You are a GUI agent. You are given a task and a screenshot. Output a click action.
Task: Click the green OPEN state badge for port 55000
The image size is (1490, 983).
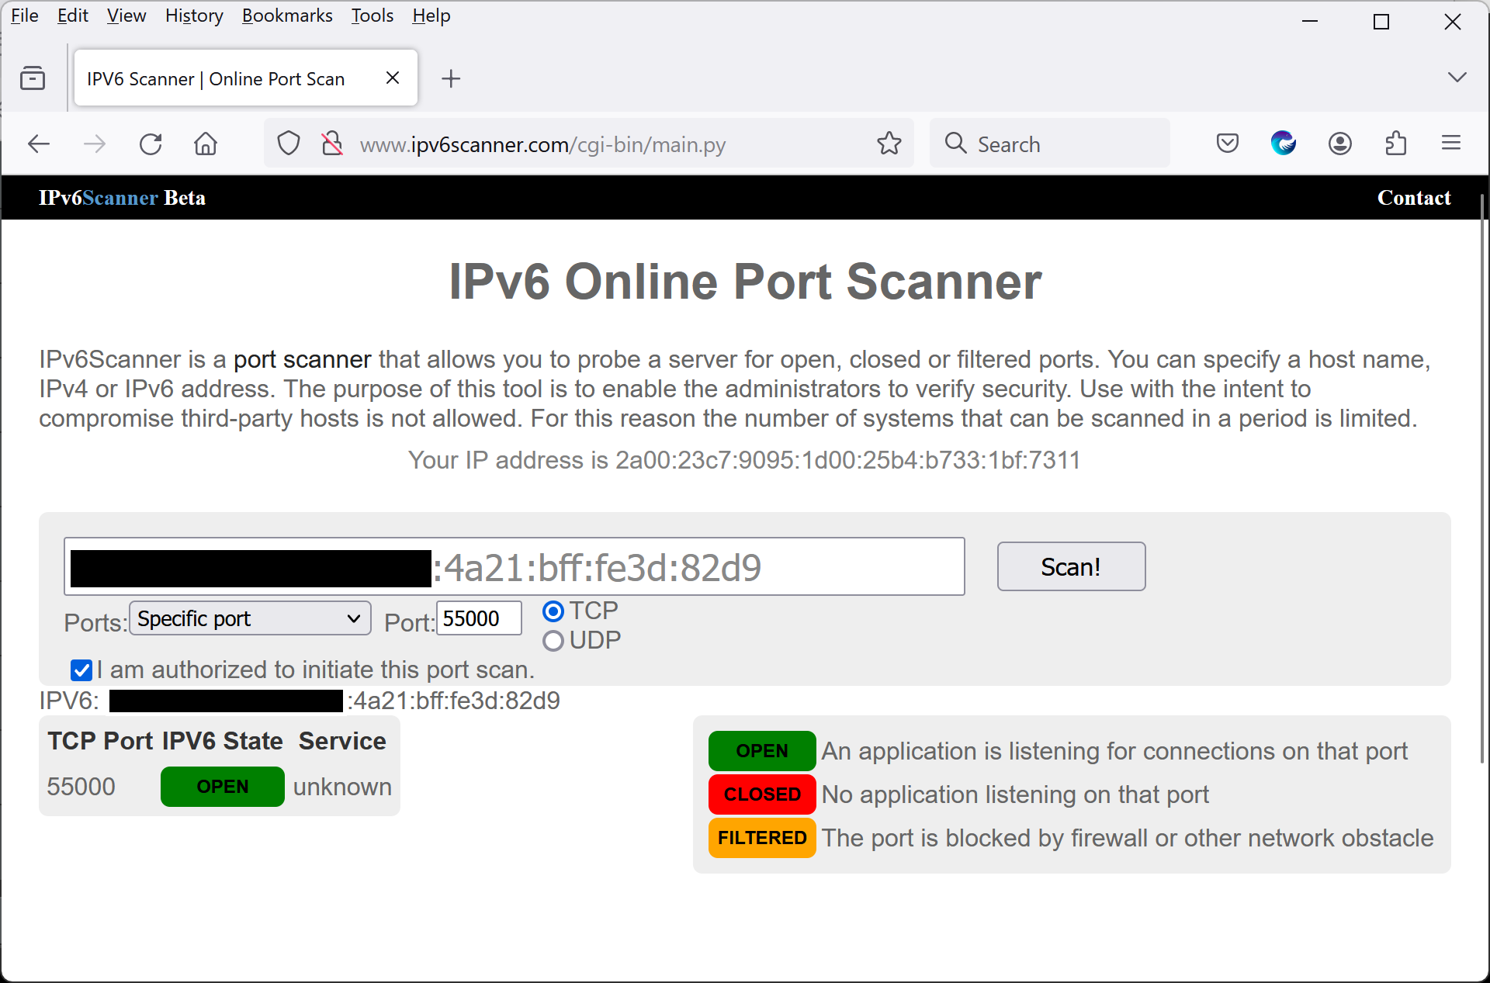pyautogui.click(x=223, y=787)
